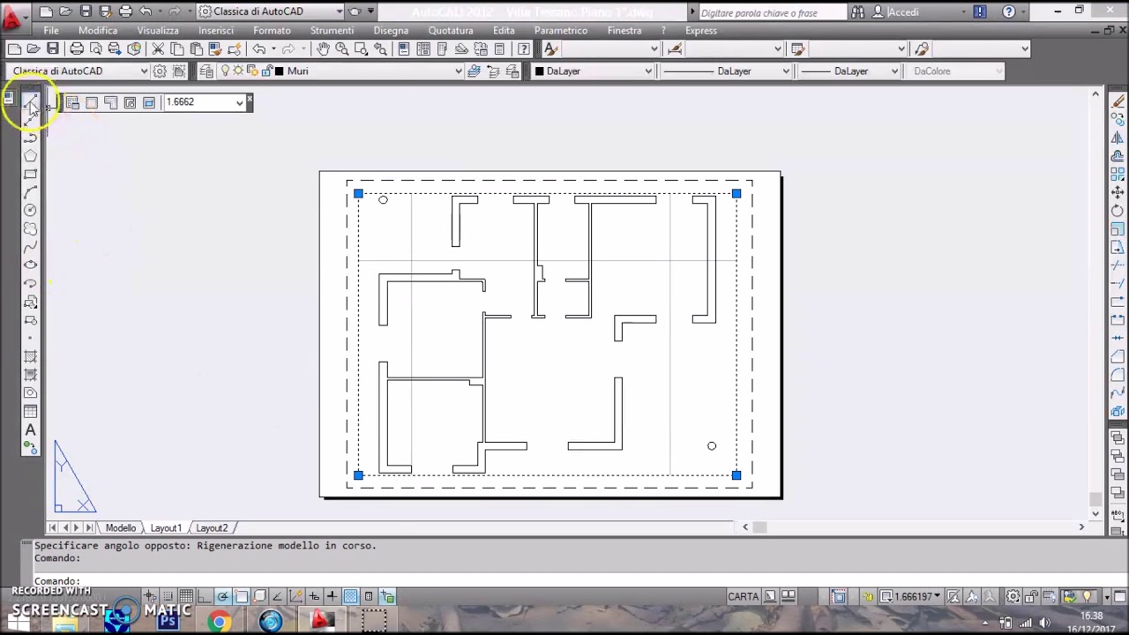This screenshot has width=1129, height=635.
Task: Click the Zoom Realtime magnifier icon
Action: coord(342,49)
